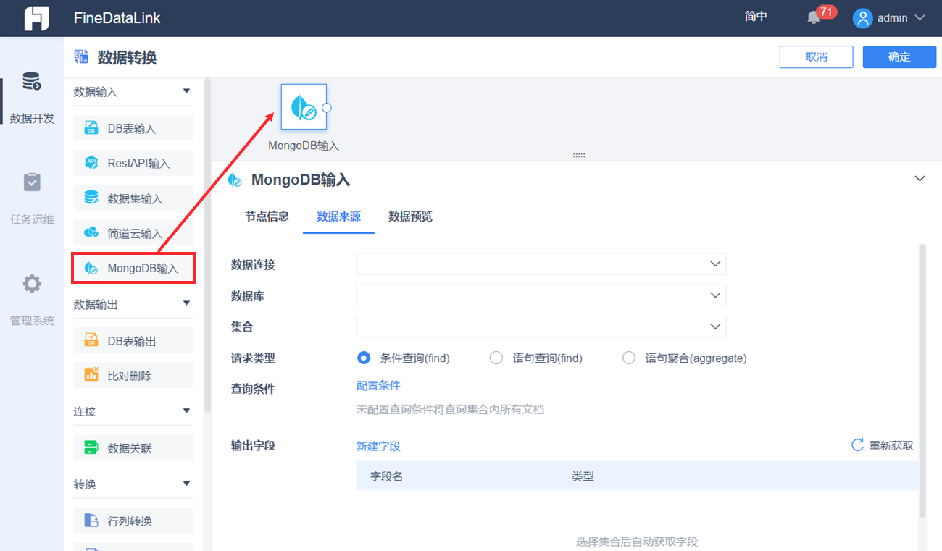
Task: Select the 数据关联 node icon
Action: pos(91,447)
